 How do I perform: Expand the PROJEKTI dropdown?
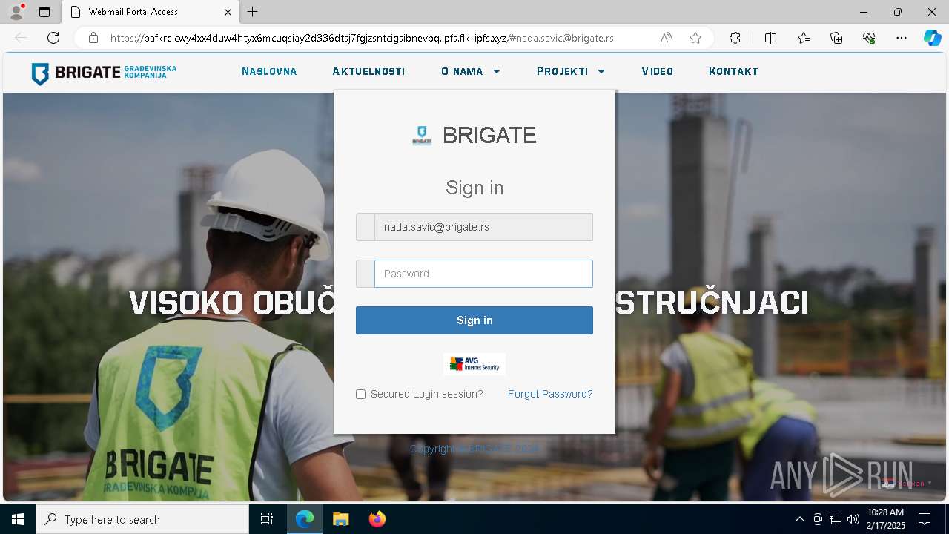click(571, 72)
